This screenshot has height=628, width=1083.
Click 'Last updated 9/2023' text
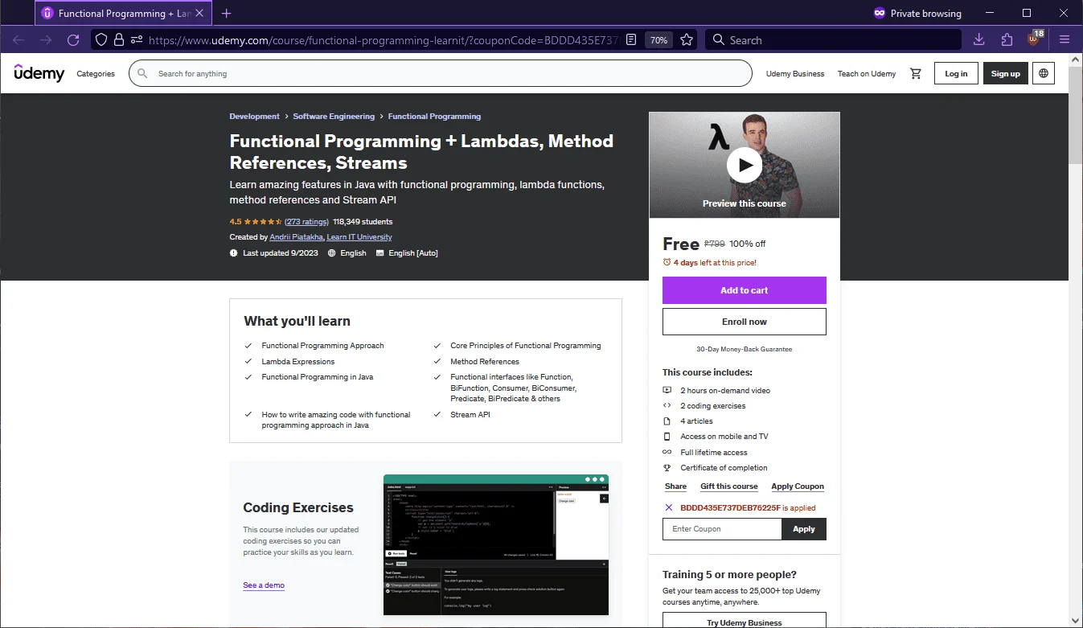click(281, 253)
